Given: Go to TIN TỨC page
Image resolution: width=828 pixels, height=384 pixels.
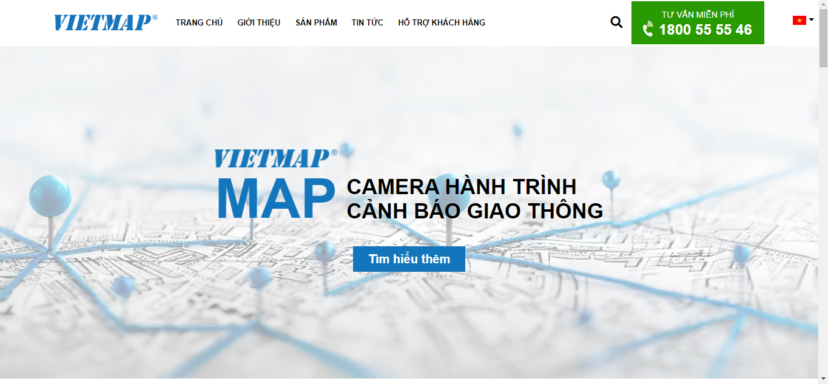Looking at the screenshot, I should 368,22.
